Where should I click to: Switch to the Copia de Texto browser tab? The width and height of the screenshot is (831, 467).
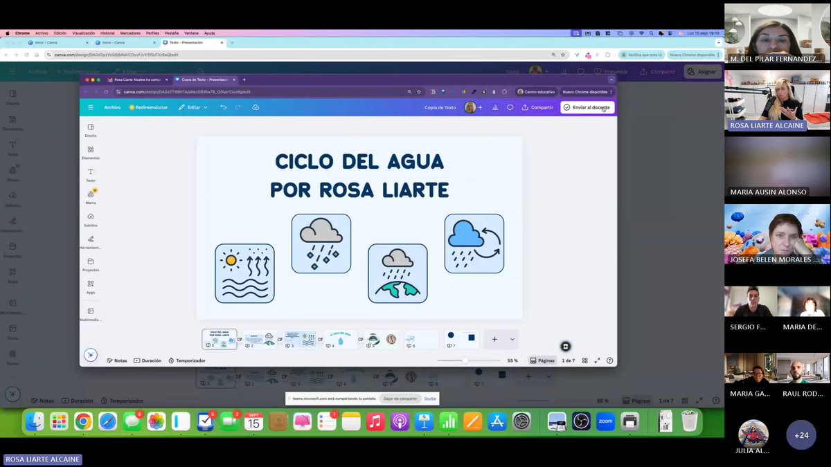coord(205,80)
